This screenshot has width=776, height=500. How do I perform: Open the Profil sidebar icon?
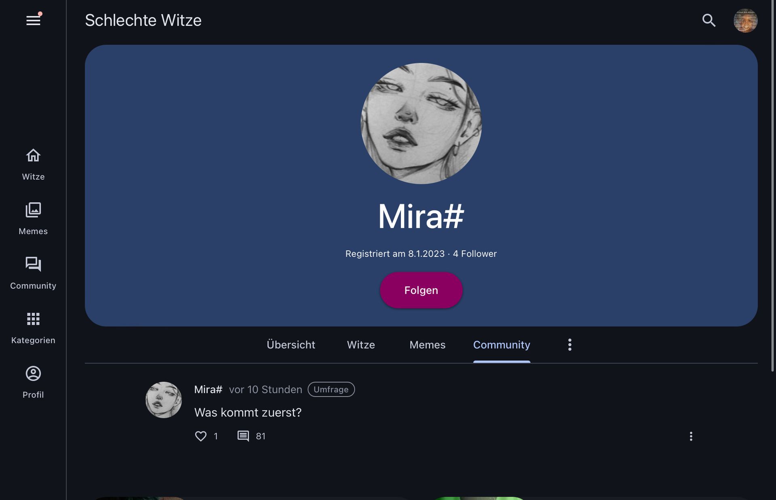pyautogui.click(x=33, y=374)
